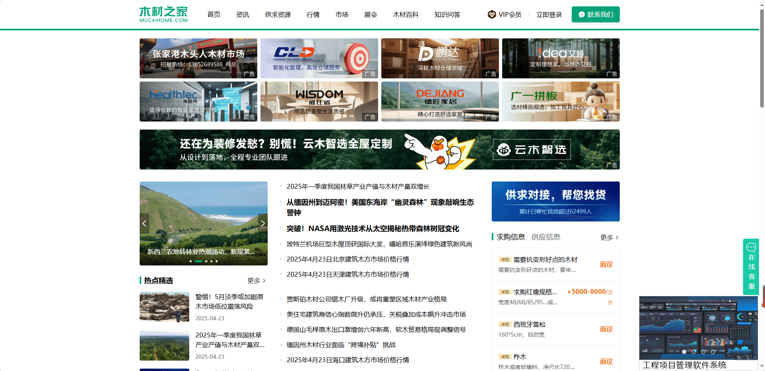
Task: Click the 木材之家 site logo
Action: 163,14
